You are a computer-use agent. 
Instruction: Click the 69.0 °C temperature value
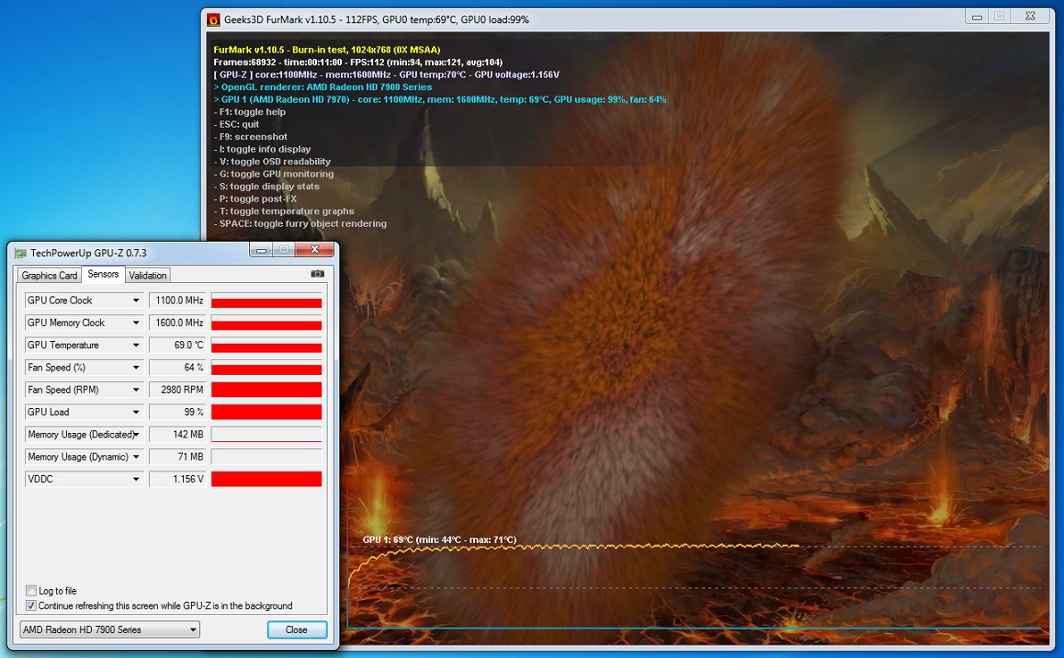point(177,345)
